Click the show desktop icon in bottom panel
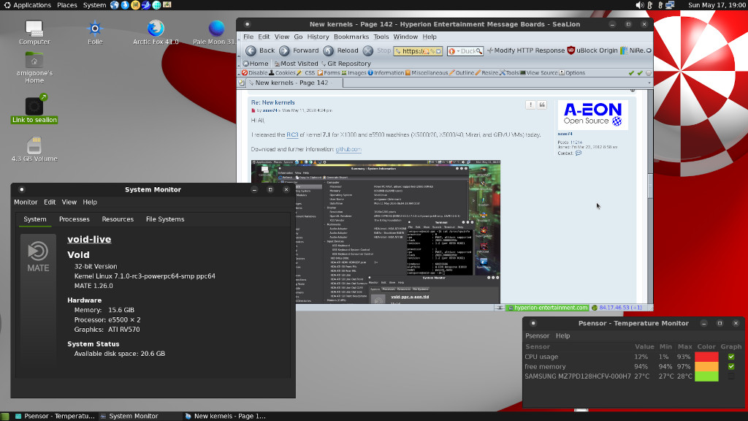748x421 pixels. pyautogui.click(x=5, y=416)
